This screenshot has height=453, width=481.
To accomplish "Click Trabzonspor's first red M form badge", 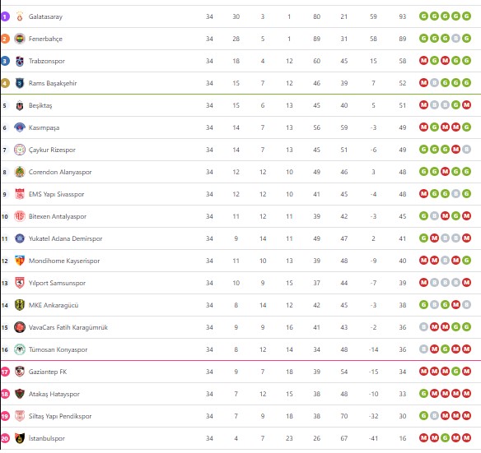I will (x=423, y=60).
